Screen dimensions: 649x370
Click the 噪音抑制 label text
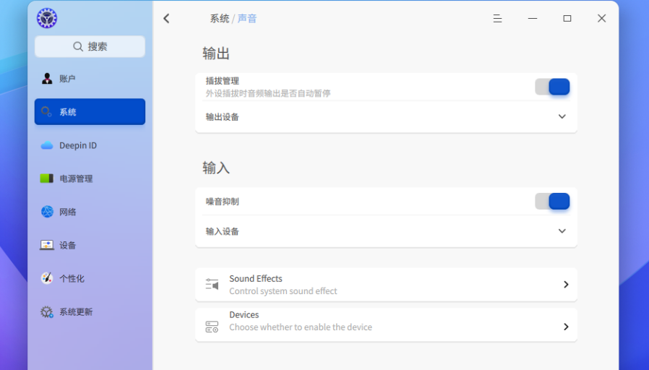tap(223, 202)
